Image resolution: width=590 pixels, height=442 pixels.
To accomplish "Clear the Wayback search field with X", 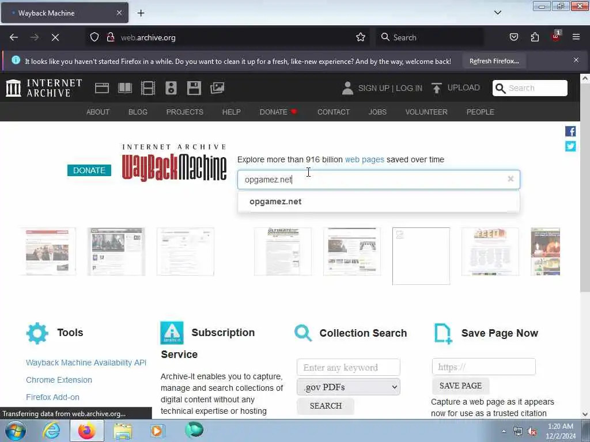I will click(x=510, y=179).
